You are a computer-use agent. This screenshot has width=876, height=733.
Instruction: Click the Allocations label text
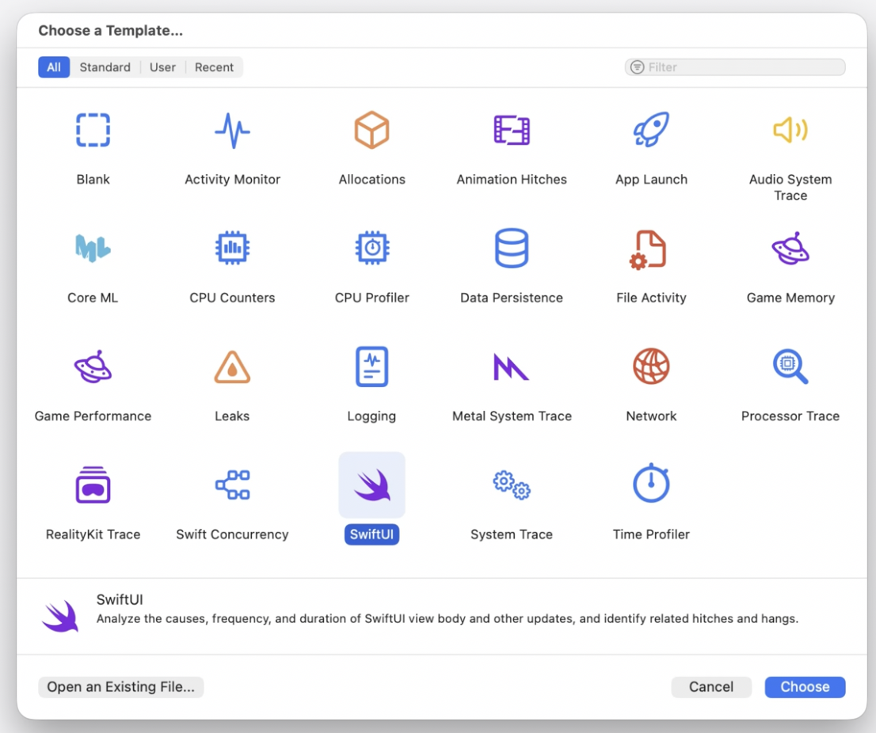pos(372,179)
